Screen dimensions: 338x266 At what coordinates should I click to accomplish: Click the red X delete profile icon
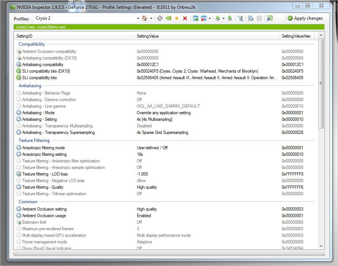185,18
